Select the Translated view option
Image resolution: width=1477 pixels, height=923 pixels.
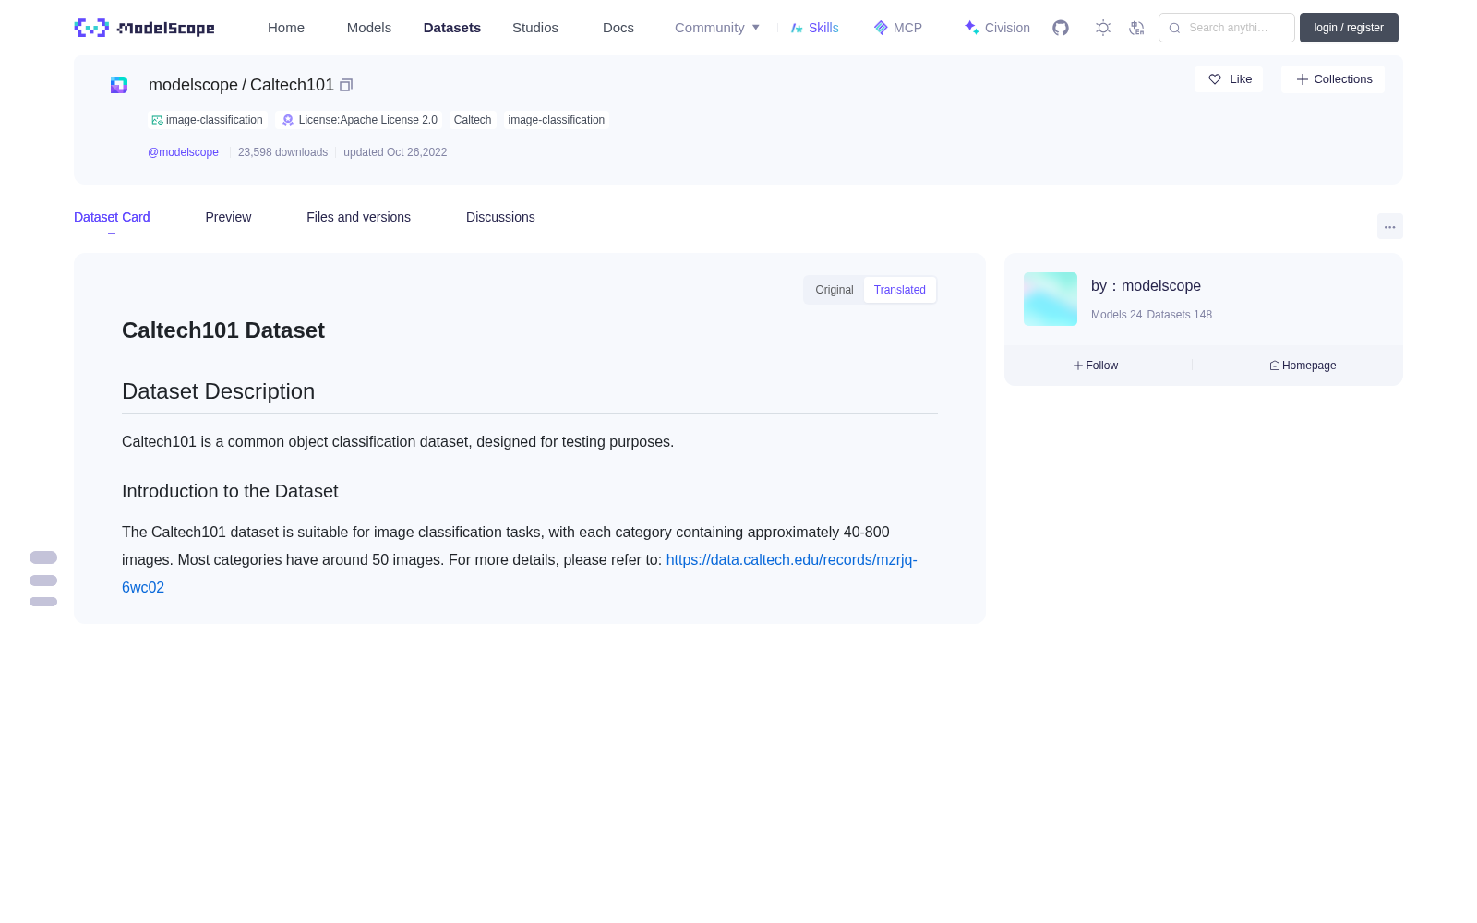tap(900, 290)
